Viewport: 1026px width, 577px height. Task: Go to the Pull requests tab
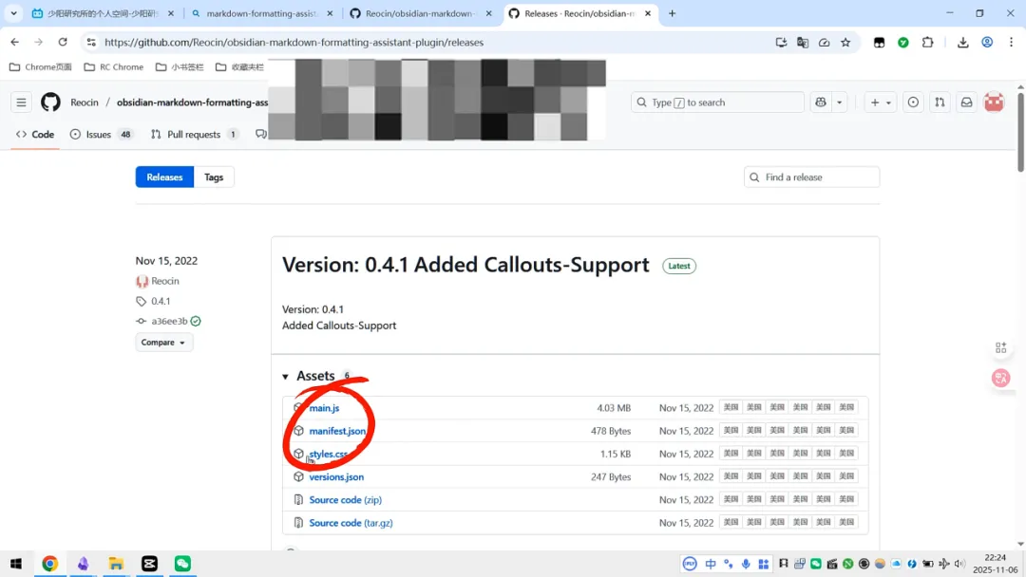[x=194, y=135]
